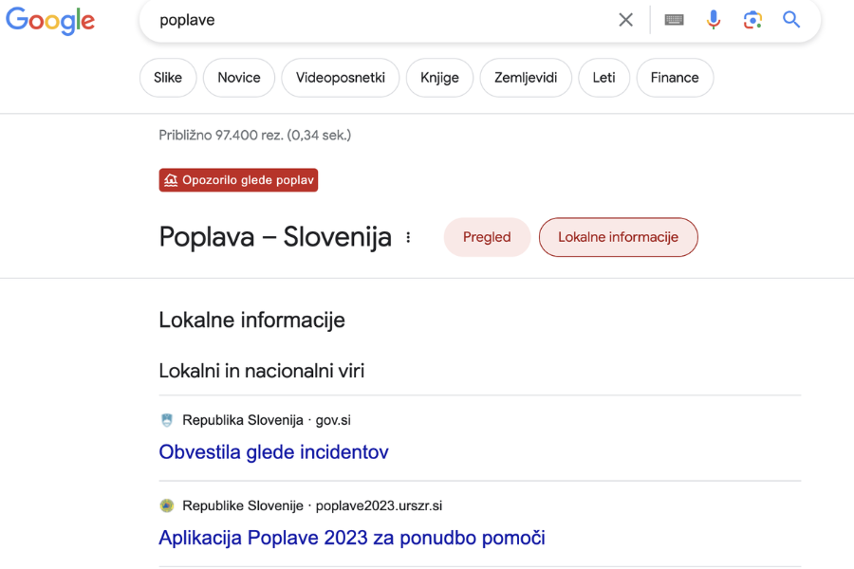854x569 pixels.
Task: Open the Finance filter chip
Action: pyautogui.click(x=675, y=78)
